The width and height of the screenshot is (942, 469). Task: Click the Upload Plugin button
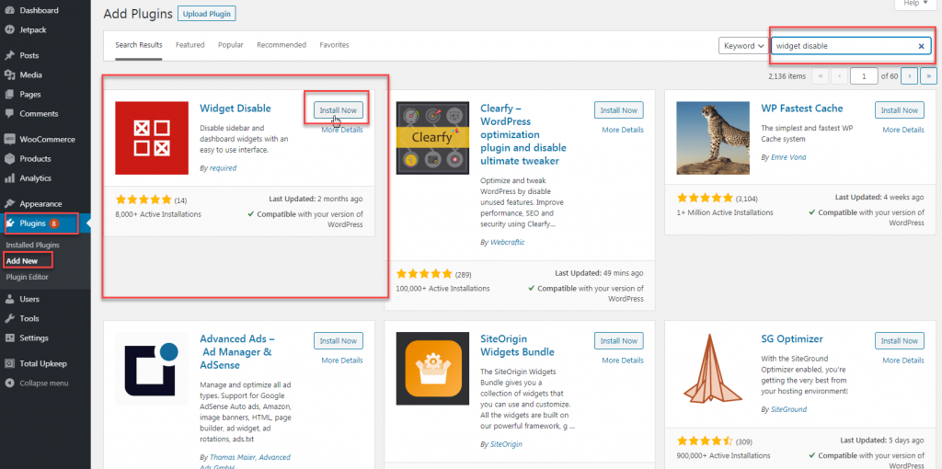coord(206,14)
